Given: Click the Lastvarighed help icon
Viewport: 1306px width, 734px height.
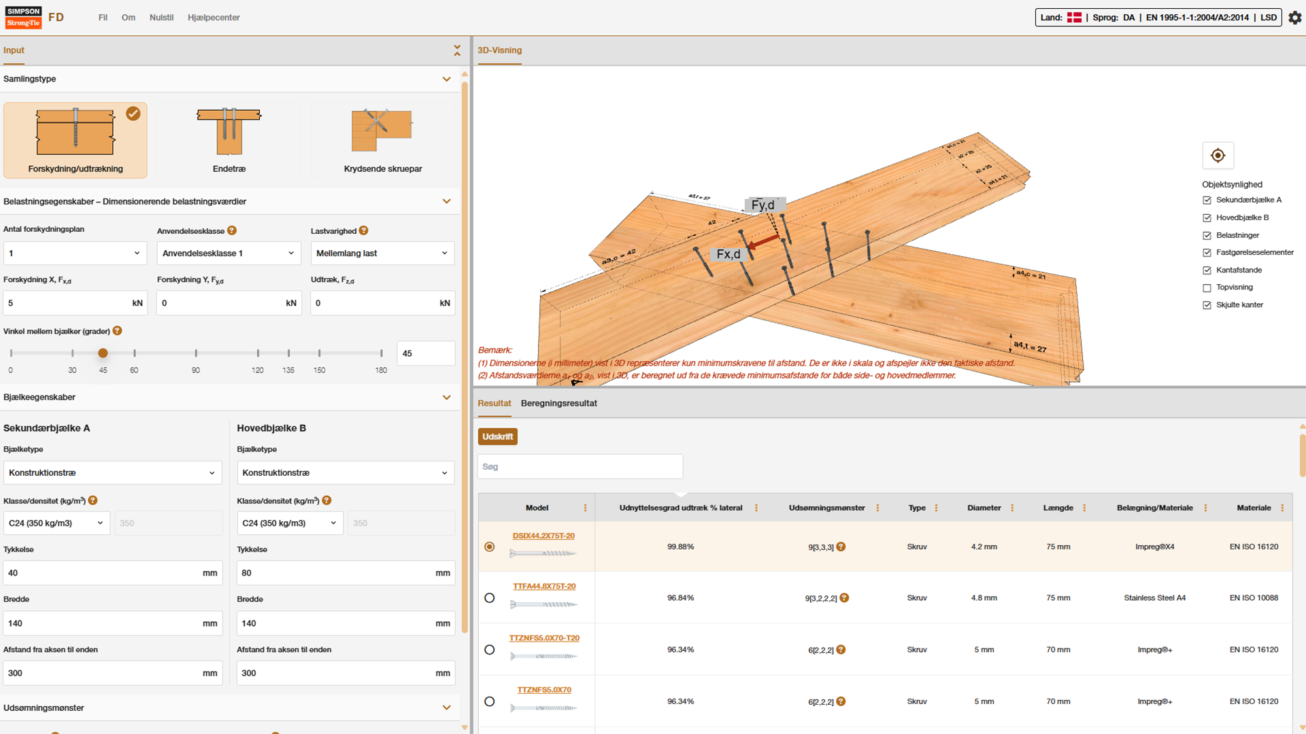Looking at the screenshot, I should pyautogui.click(x=365, y=230).
